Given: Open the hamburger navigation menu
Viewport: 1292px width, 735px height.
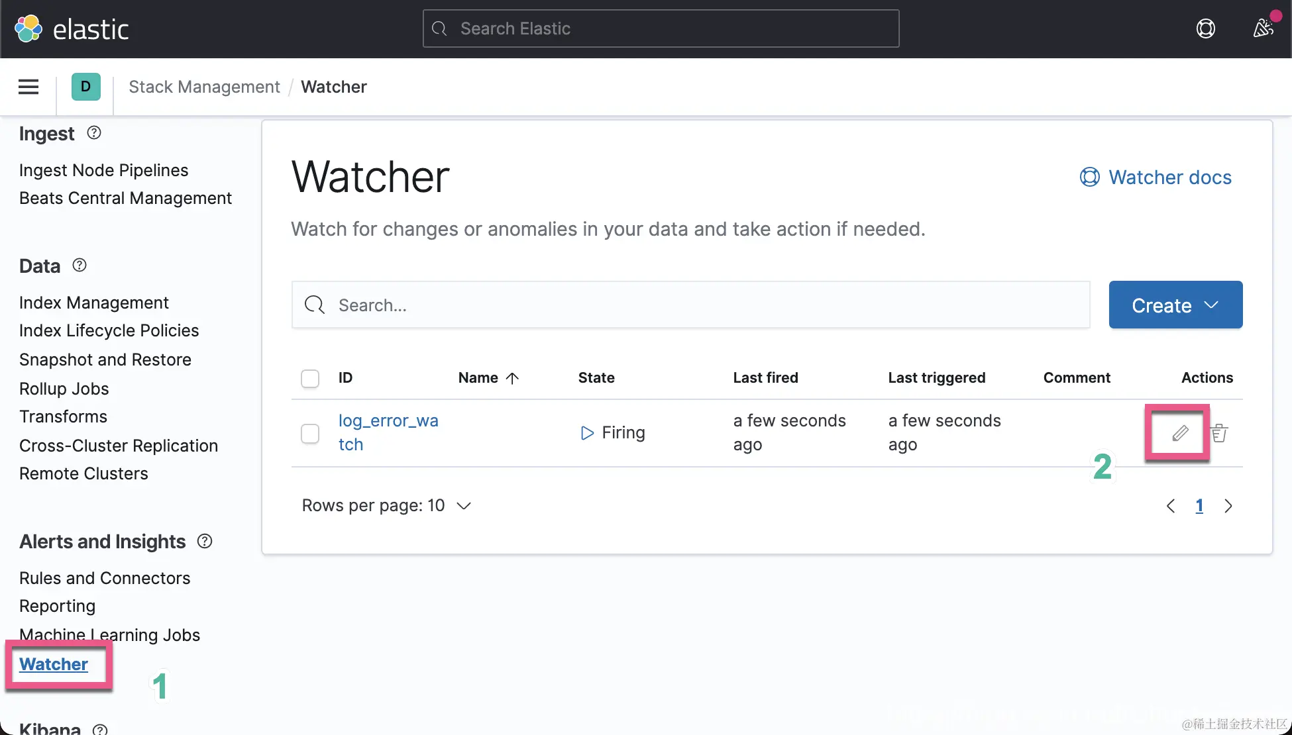Looking at the screenshot, I should tap(28, 87).
